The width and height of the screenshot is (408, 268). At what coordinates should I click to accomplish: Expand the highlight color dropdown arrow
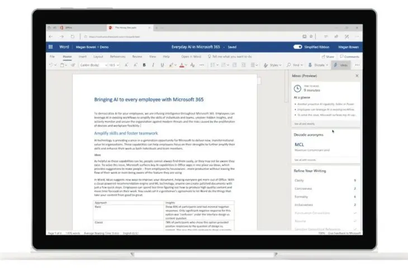pyautogui.click(x=175, y=65)
